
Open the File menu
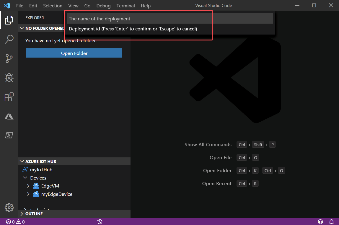[x=20, y=6]
